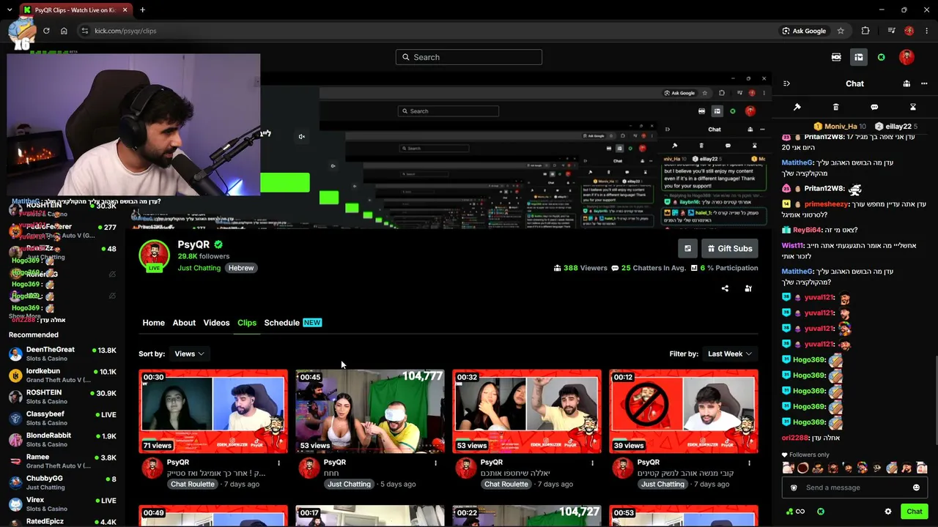Play the 00:12 clip with 39 views
The image size is (938, 527).
click(684, 411)
